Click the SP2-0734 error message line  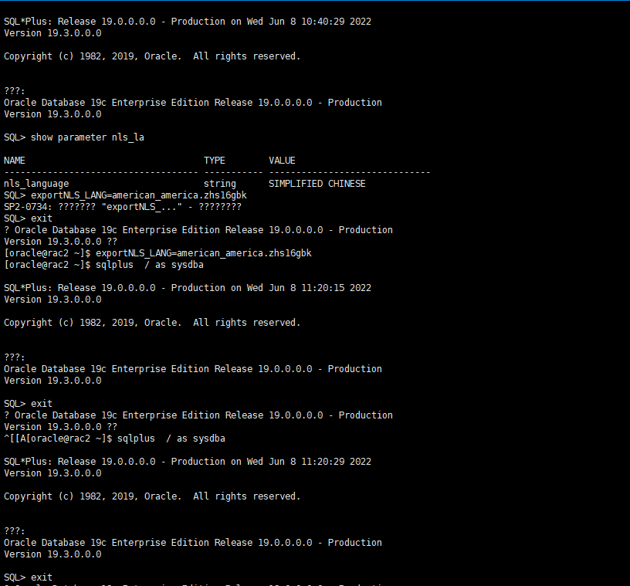click(x=123, y=207)
